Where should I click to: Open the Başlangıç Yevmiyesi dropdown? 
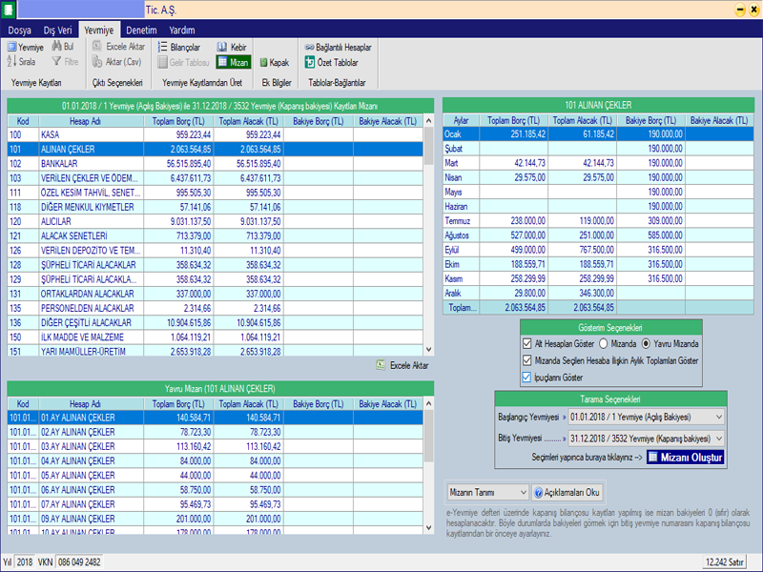pyautogui.click(x=647, y=417)
